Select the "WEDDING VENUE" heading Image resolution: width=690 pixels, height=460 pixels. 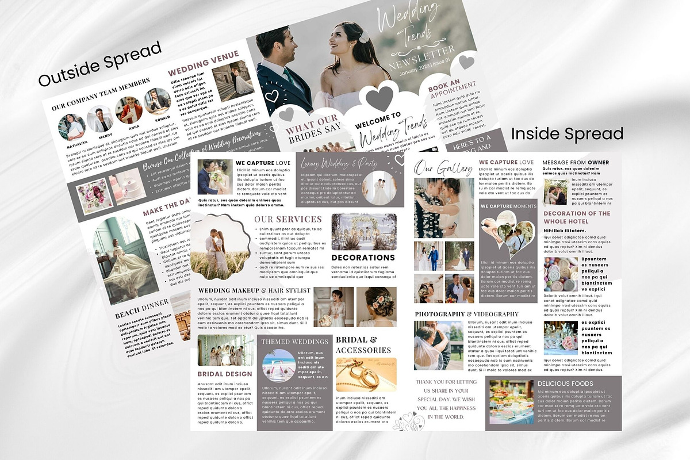click(x=203, y=64)
